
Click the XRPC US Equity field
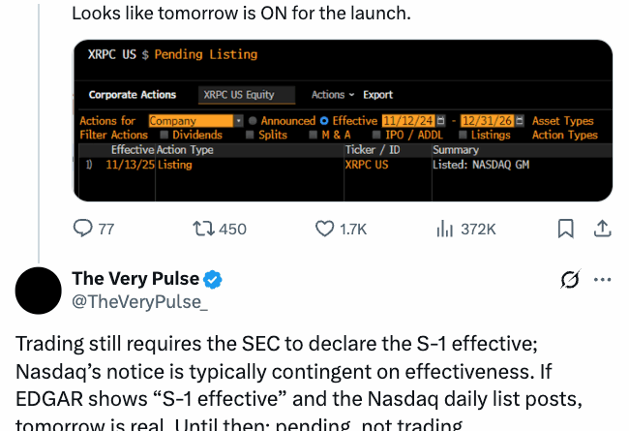(239, 95)
